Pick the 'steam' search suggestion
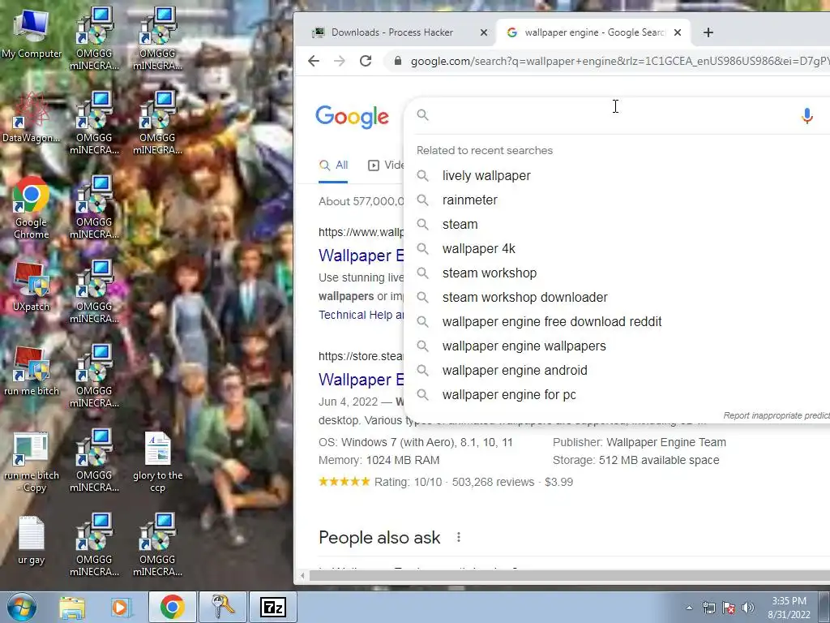Viewport: 830px width, 623px height. 460,225
